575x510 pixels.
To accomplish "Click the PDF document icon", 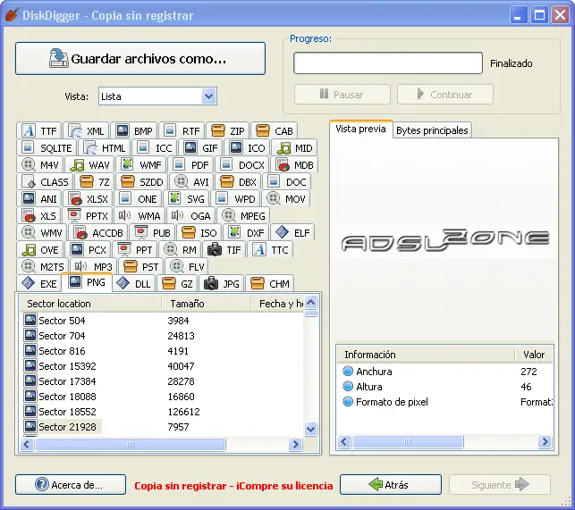I will [179, 164].
